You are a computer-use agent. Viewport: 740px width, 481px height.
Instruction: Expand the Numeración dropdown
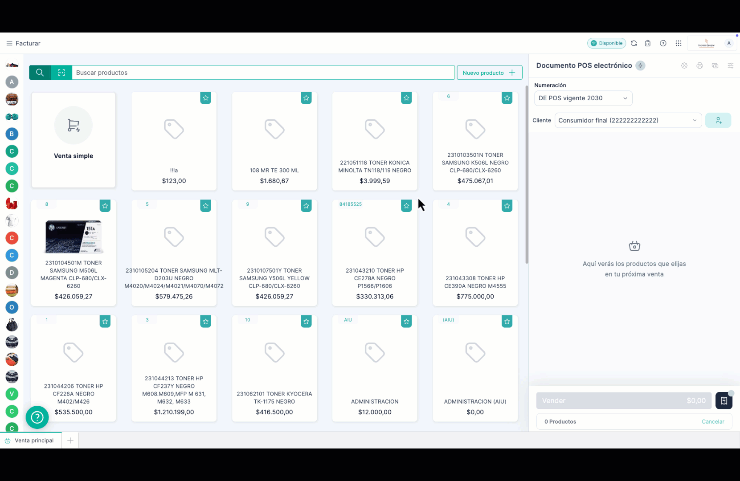[x=583, y=98]
